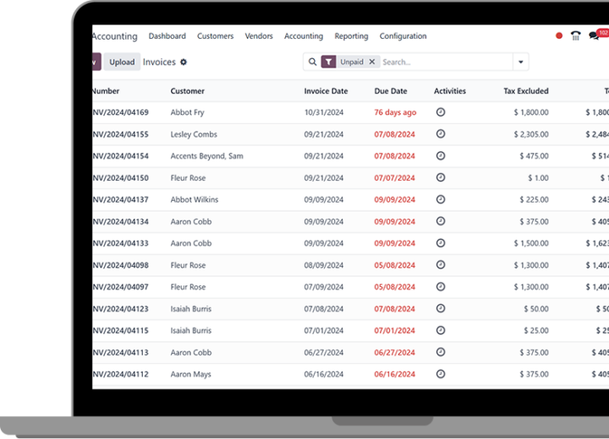Click the $ 50.00 amount for Isaiah Burris
The width and height of the screenshot is (609, 439).
(536, 309)
